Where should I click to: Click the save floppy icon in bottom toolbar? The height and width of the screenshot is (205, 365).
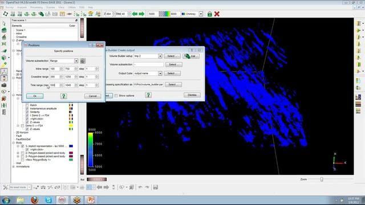156,187
